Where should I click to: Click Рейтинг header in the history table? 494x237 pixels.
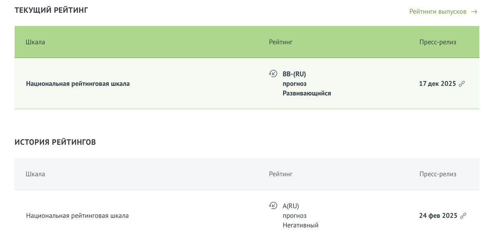click(281, 174)
